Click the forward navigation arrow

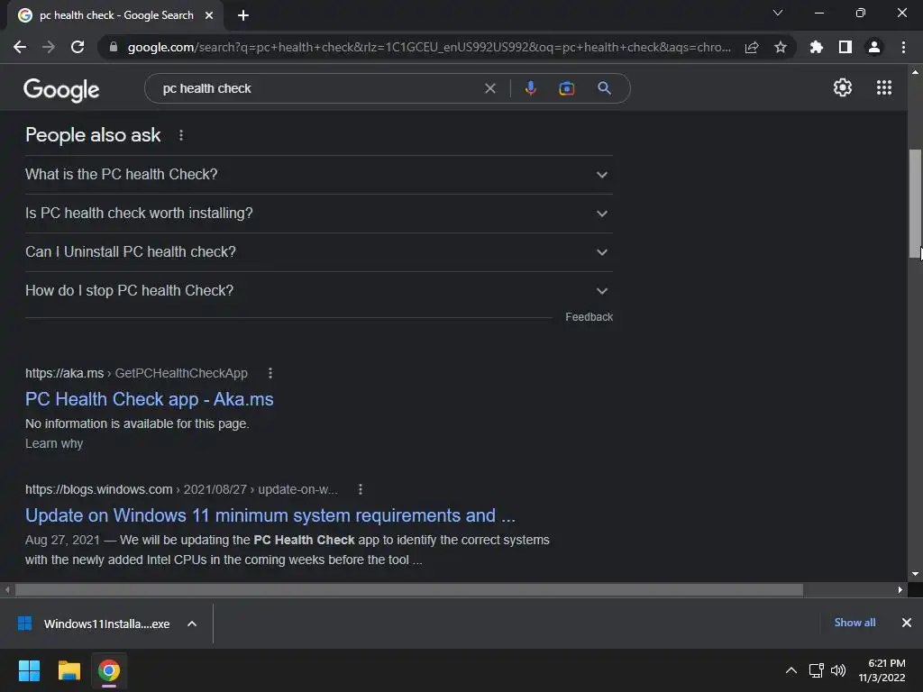(x=49, y=47)
